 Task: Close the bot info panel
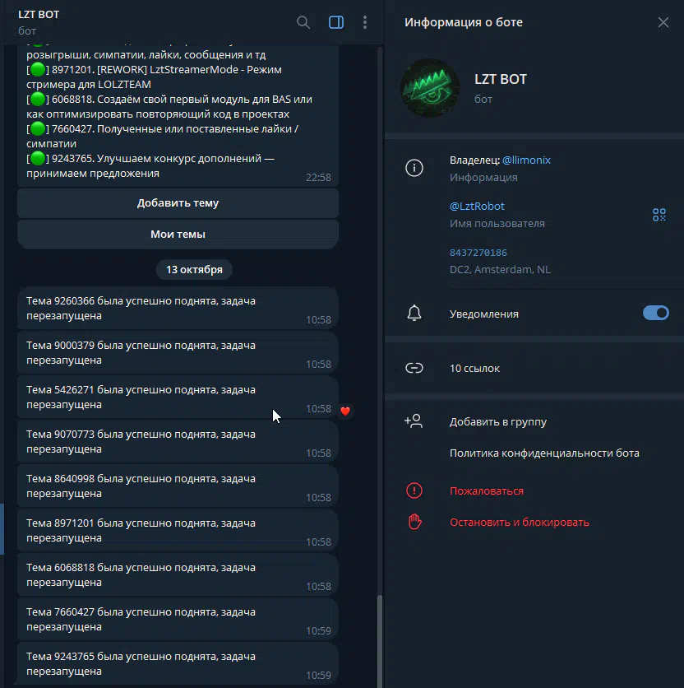click(663, 22)
